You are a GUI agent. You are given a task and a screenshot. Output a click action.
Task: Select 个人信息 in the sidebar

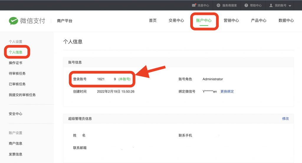click(x=16, y=52)
